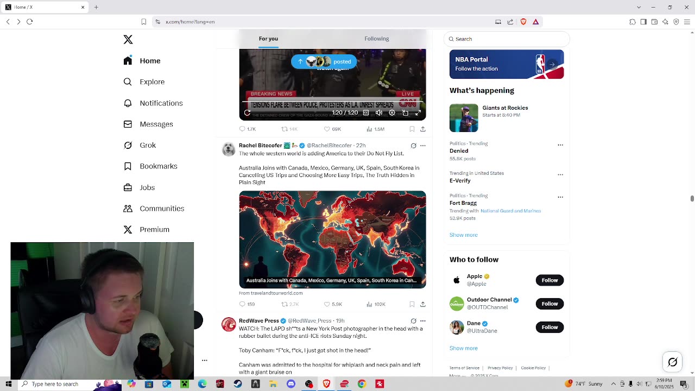The width and height of the screenshot is (695, 391).
Task: Open RedWave Press profile avatar
Action: pos(229,324)
